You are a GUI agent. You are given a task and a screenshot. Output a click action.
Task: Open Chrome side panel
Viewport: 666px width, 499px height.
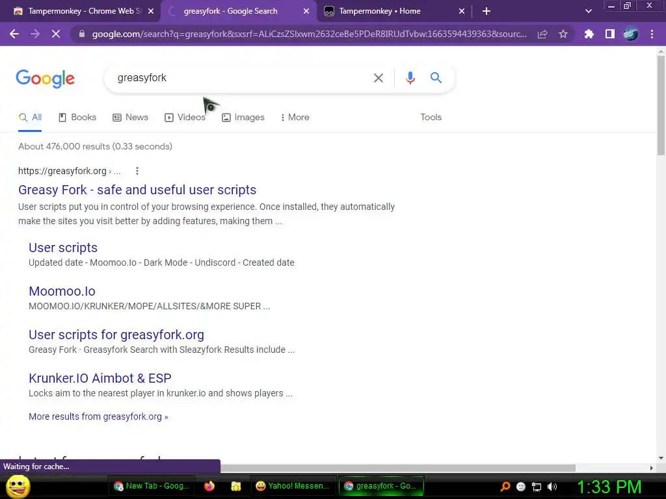click(610, 34)
